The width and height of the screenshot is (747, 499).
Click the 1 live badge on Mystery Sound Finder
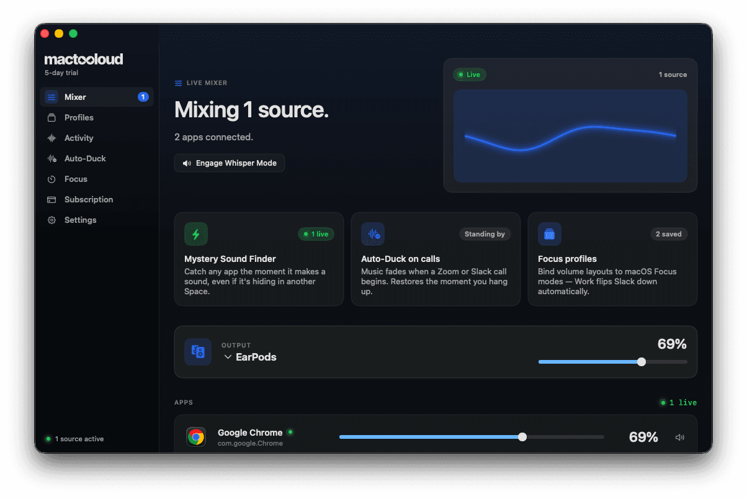tap(316, 234)
